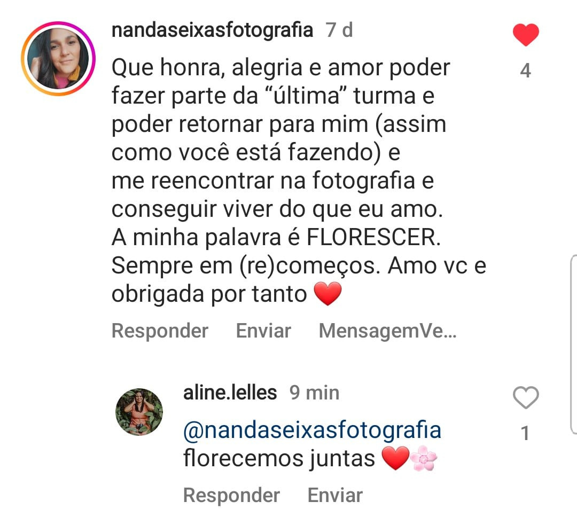Screen dimensions: 577x525
Task: Unlike nandaseixasfotografia's comment with red heart
Action: coord(526,35)
